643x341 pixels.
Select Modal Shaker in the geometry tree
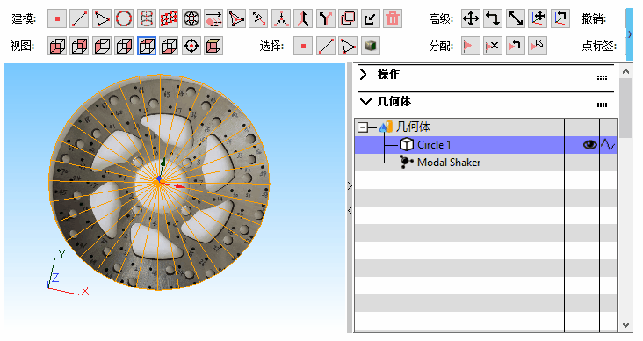[449, 163]
